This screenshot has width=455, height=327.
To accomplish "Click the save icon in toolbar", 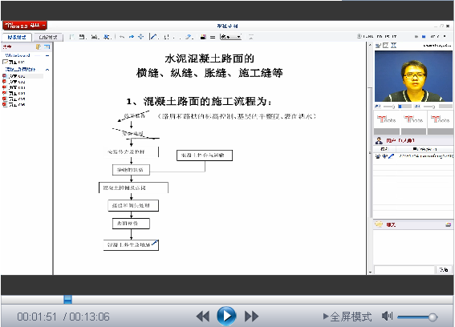I will click(x=83, y=37).
